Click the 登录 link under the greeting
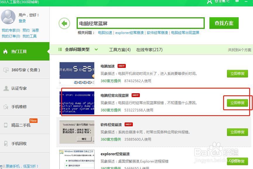 [22, 21]
